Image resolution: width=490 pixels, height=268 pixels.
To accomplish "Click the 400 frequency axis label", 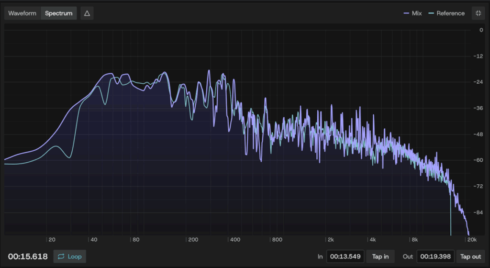I will pyautogui.click(x=235, y=240).
